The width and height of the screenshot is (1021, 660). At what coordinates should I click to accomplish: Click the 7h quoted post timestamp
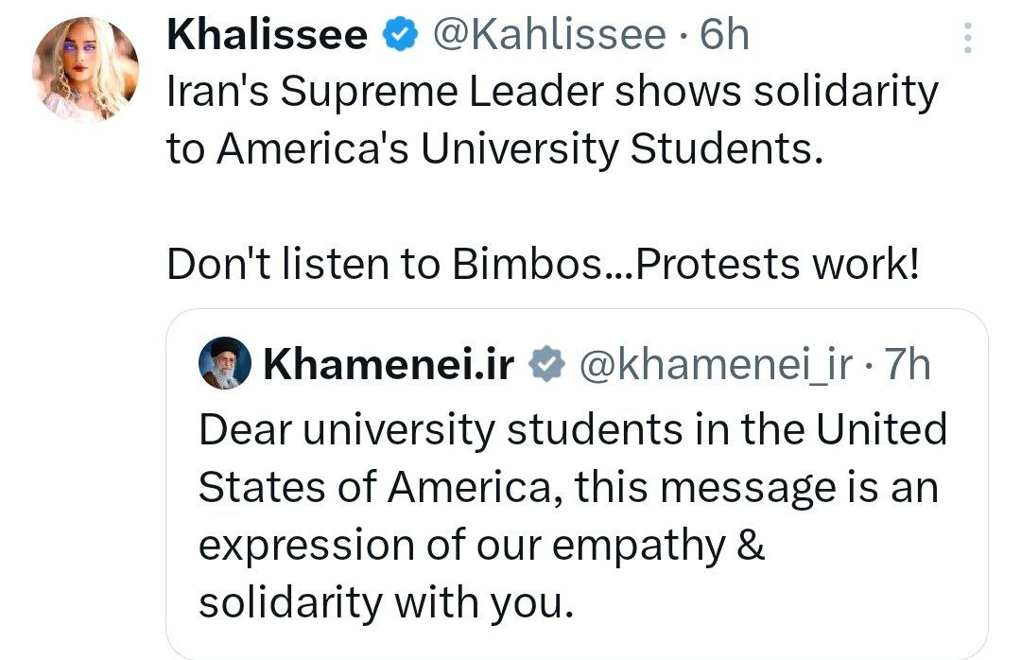906,364
